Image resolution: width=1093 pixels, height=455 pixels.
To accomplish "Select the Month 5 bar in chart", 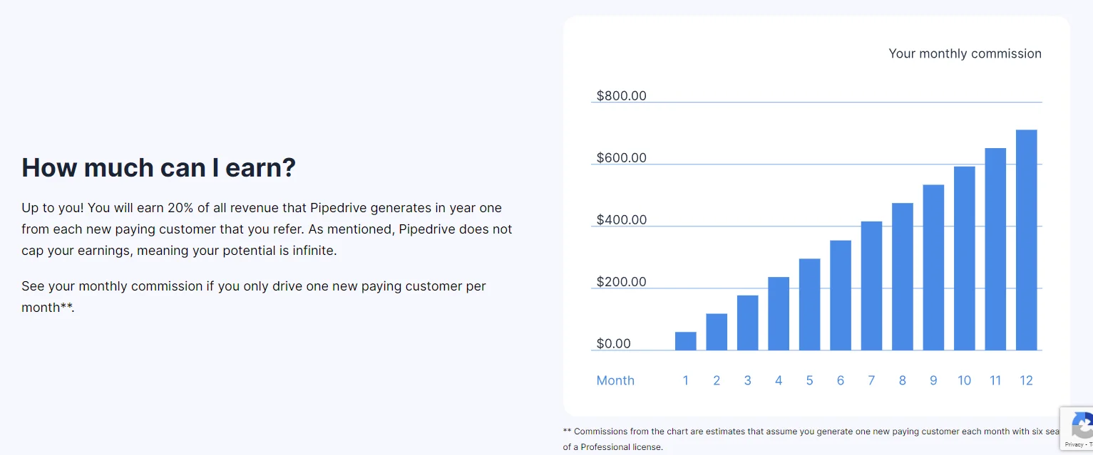I will pos(809,304).
